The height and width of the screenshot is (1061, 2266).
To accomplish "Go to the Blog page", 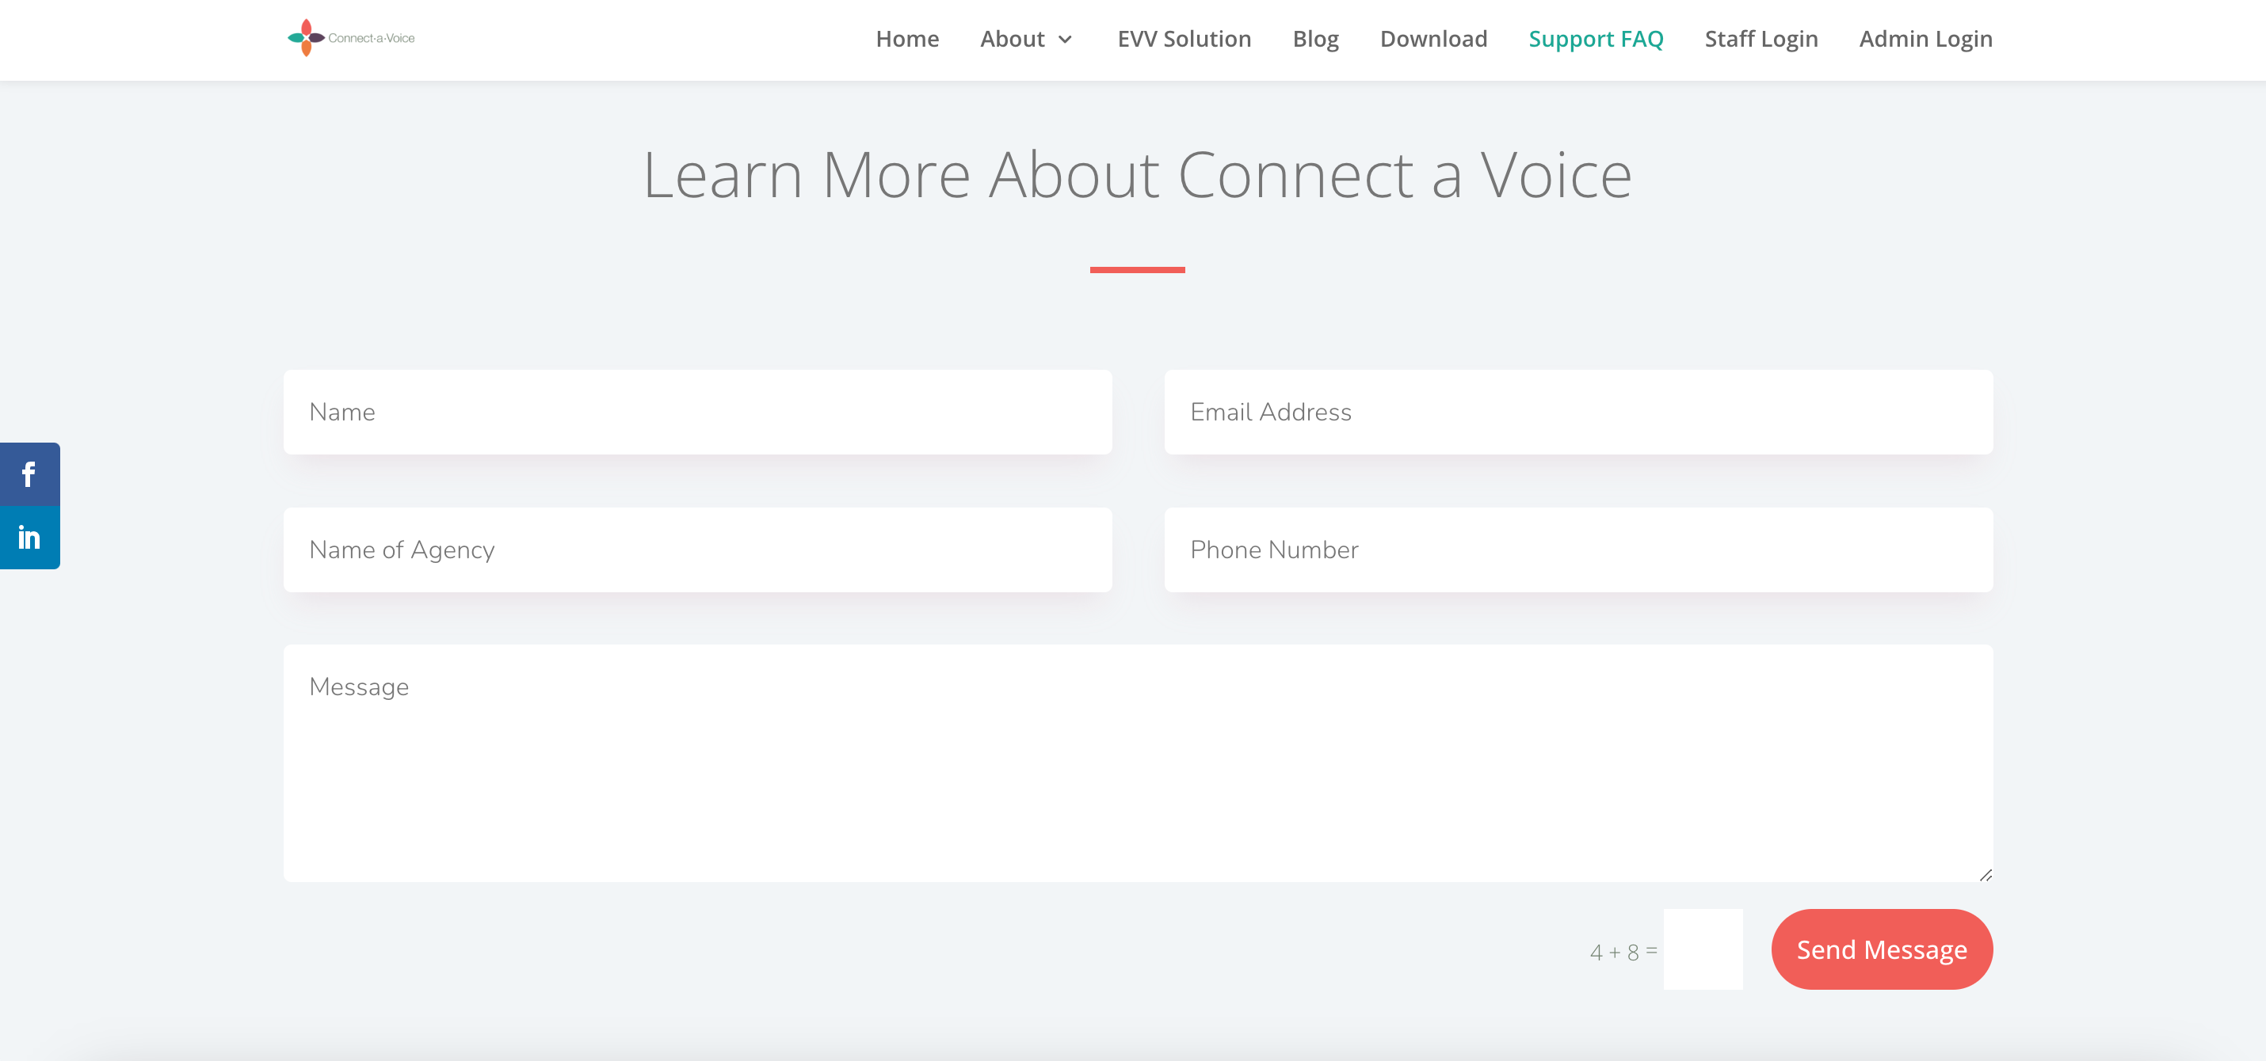I will (x=1315, y=39).
